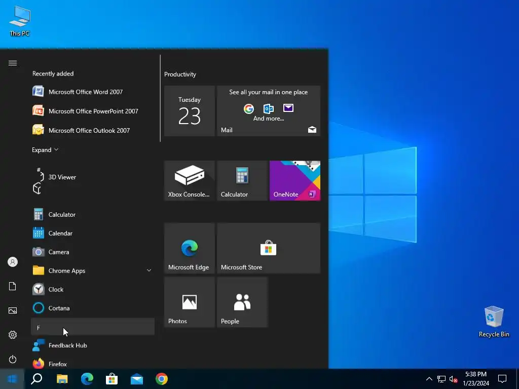Launch Cortana from the app list
Image resolution: width=519 pixels, height=389 pixels.
coord(93,308)
